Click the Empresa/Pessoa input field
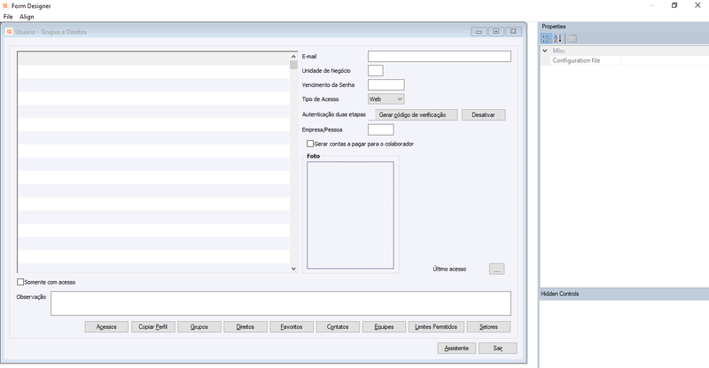The image size is (709, 368). coord(381,129)
